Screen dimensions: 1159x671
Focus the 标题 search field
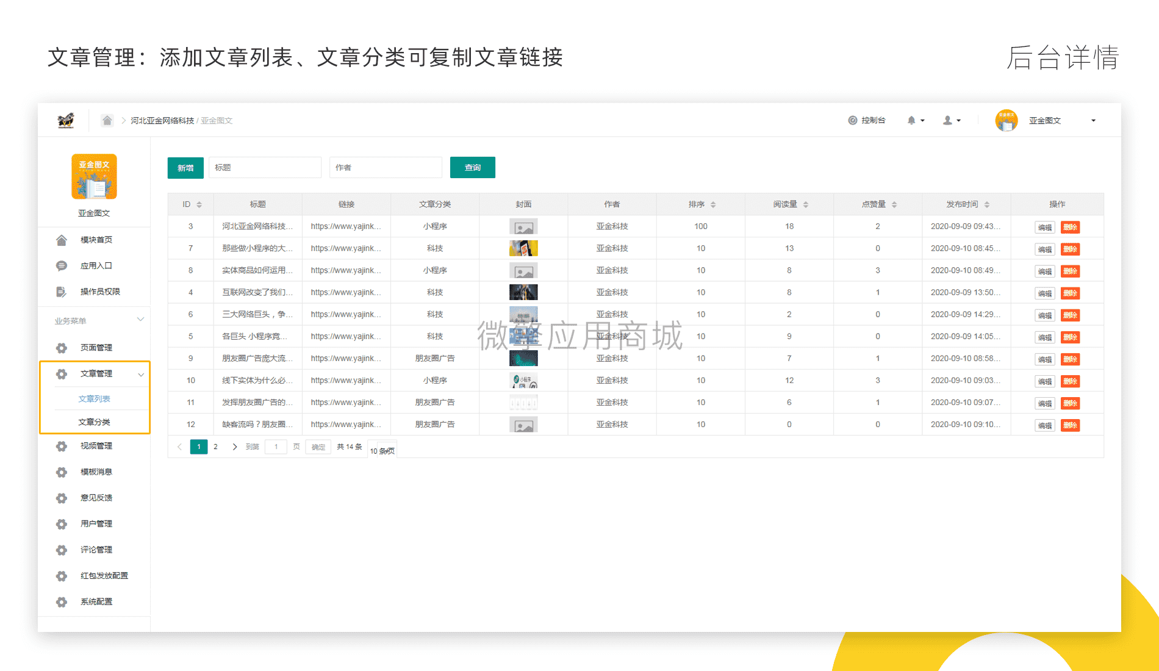(x=265, y=168)
